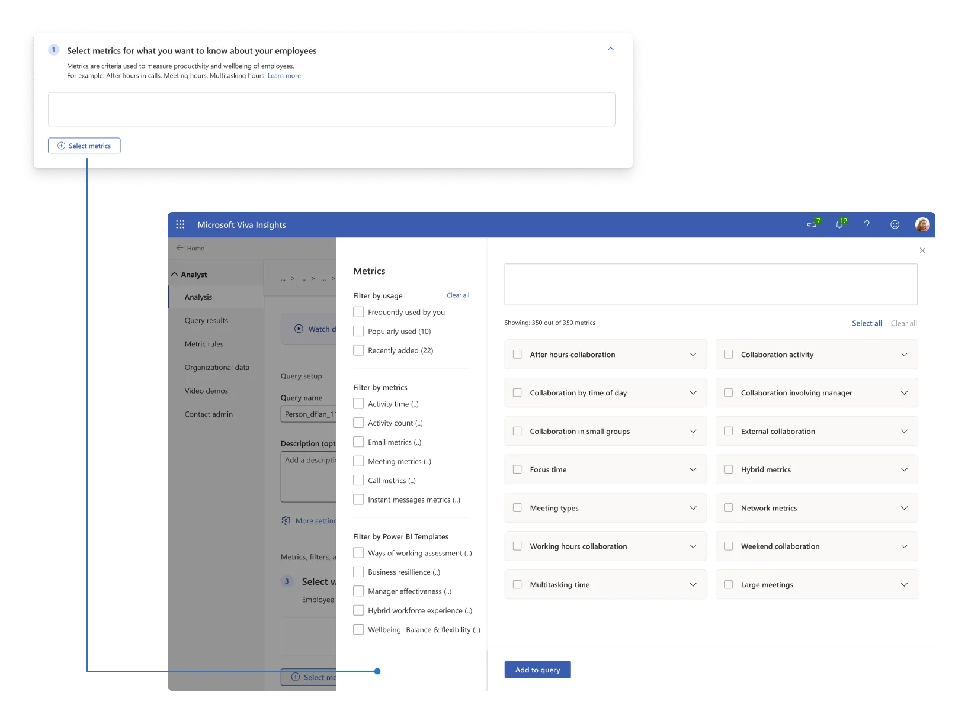Open the notifications bell icon
Screen dimensions: 968x724
click(839, 225)
